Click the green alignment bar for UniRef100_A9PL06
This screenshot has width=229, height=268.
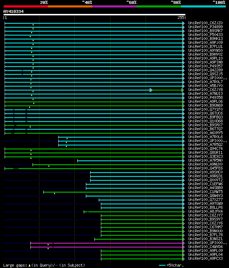tap(94, 102)
